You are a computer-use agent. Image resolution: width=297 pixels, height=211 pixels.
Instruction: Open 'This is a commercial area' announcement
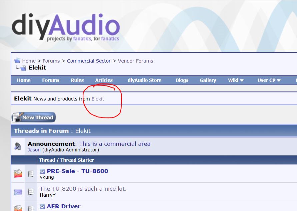point(115,144)
